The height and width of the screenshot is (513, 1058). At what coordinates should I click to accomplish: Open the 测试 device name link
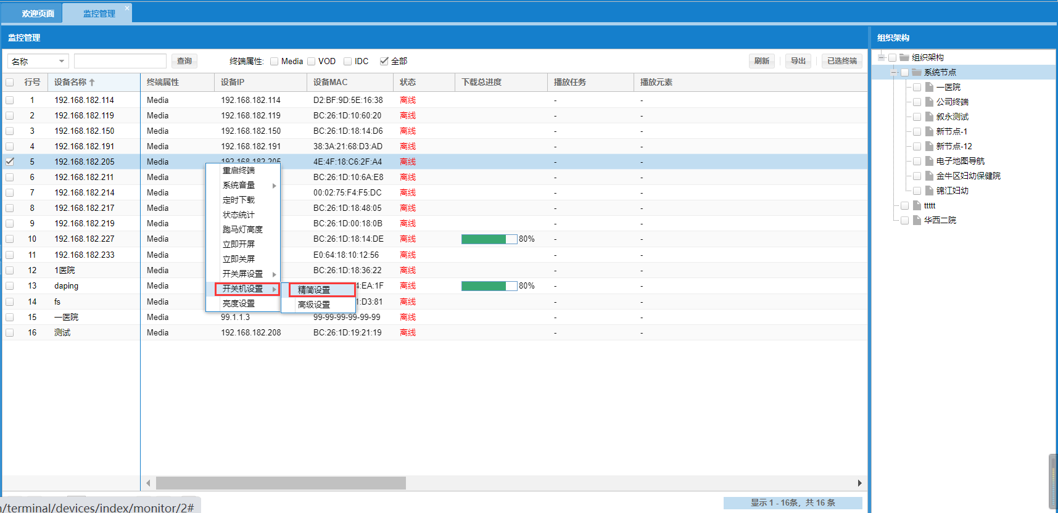coord(62,332)
